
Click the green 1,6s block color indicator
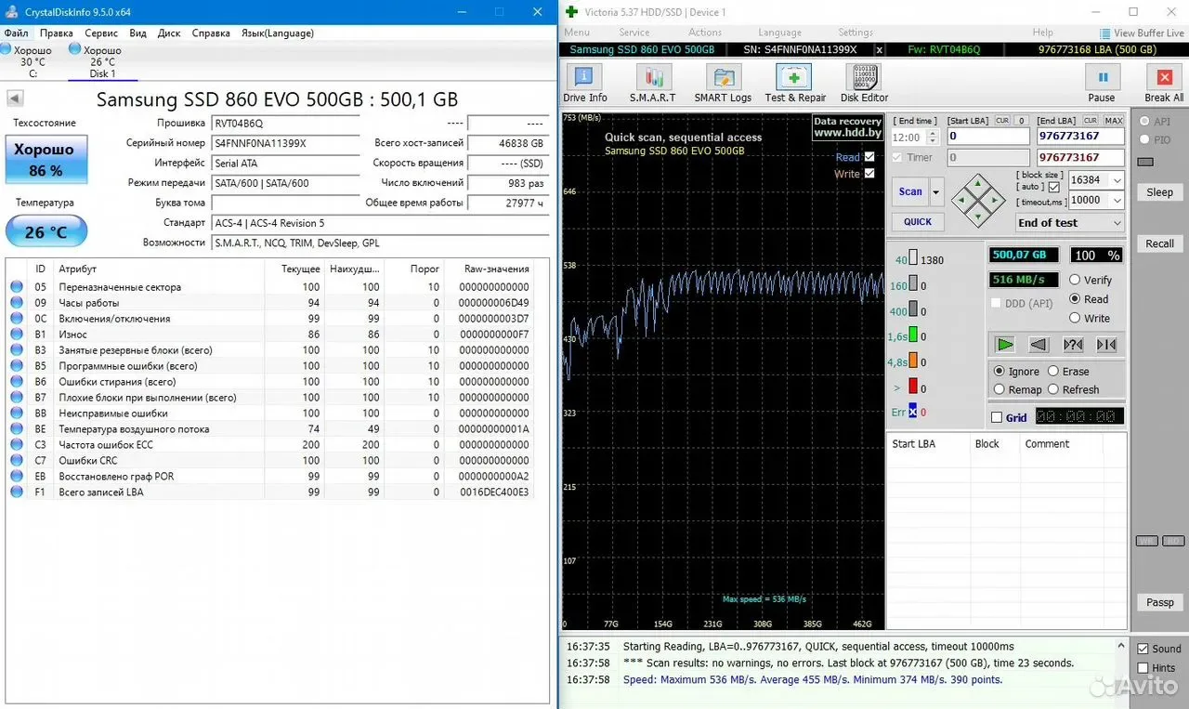913,335
